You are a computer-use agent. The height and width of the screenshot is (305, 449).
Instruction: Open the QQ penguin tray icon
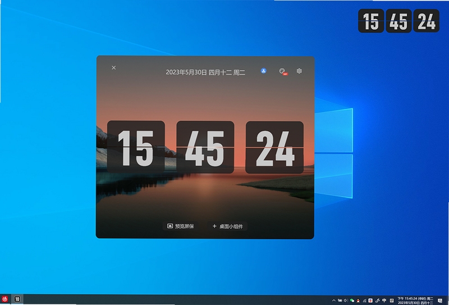(358, 301)
